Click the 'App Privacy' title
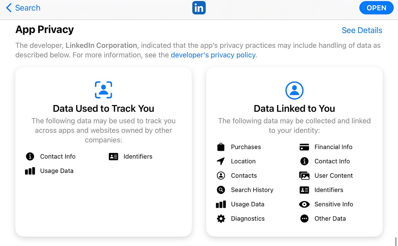The image size is (398, 246). tap(45, 30)
